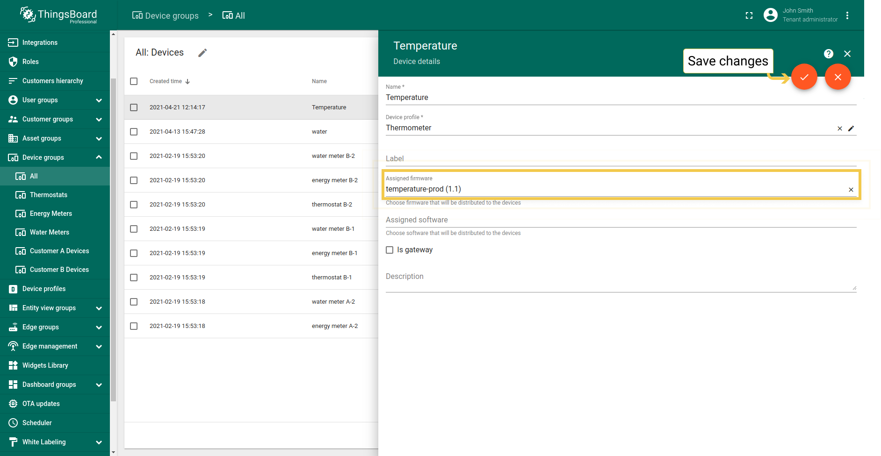
Task: Open the three-dot user menu
Action: [847, 15]
